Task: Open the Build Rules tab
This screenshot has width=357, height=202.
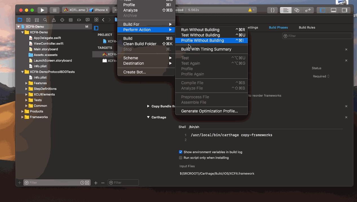Action: pos(307,27)
